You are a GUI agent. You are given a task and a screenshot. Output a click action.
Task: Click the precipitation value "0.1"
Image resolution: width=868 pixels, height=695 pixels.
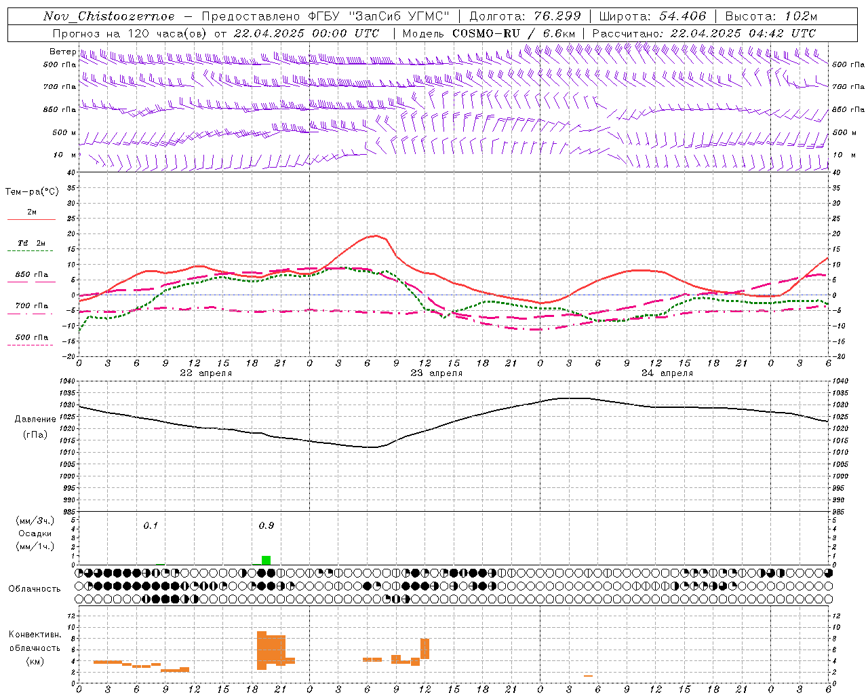[x=151, y=525]
